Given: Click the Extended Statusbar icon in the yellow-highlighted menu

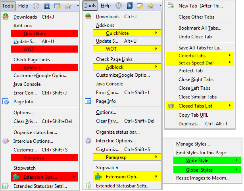Looking at the screenshot, I should click(x=88, y=185).
